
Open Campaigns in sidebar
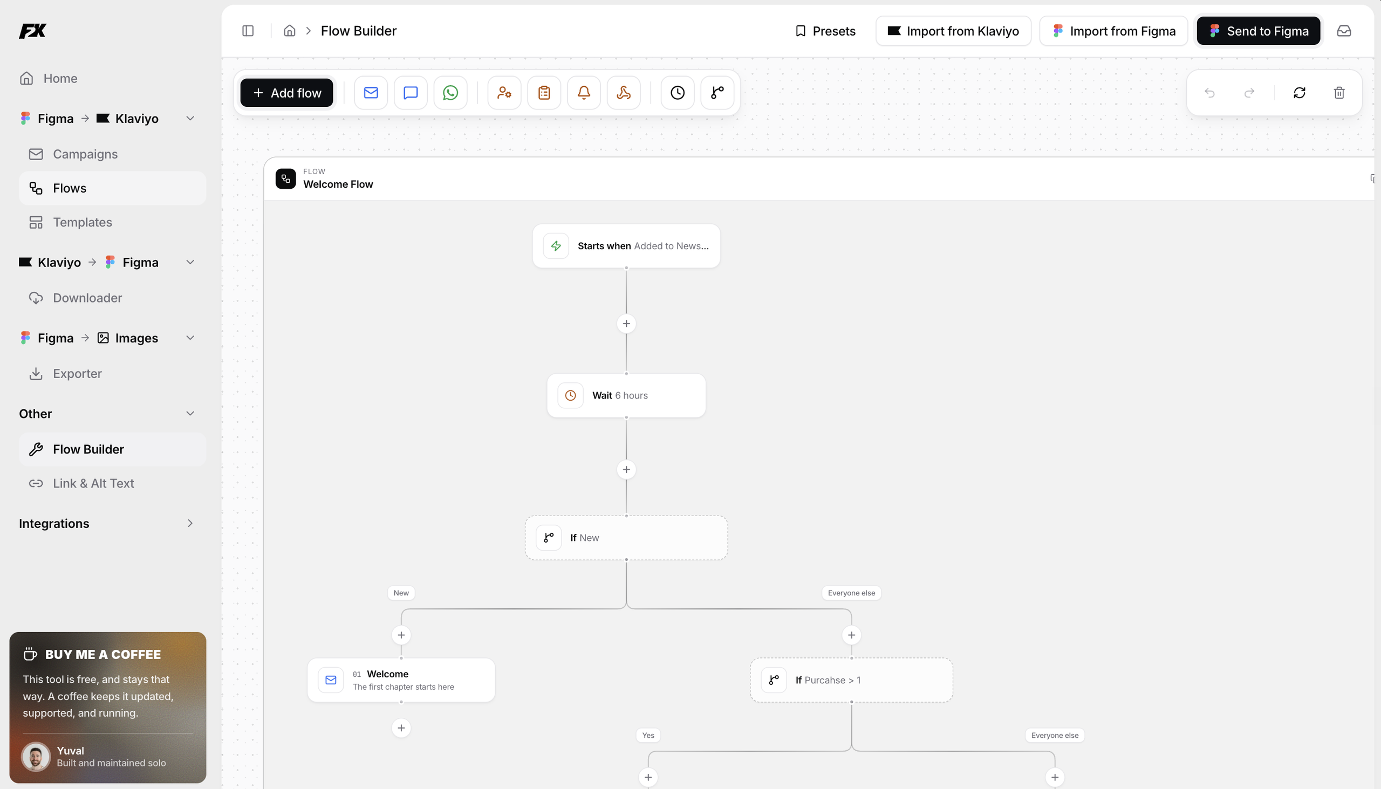(x=113, y=154)
